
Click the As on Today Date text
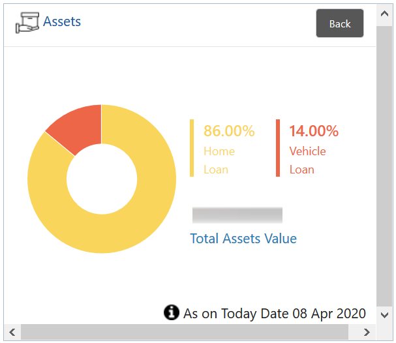tap(275, 314)
